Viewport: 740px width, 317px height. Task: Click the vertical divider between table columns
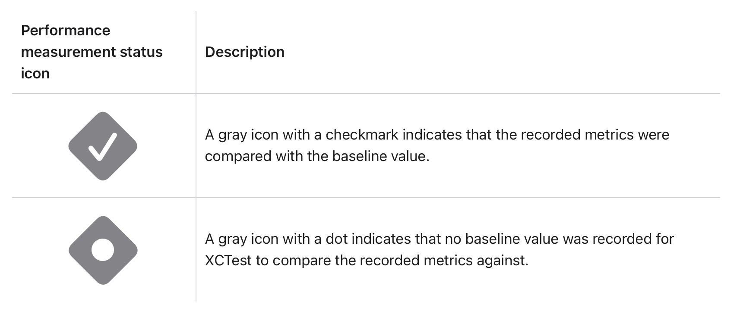(196, 156)
